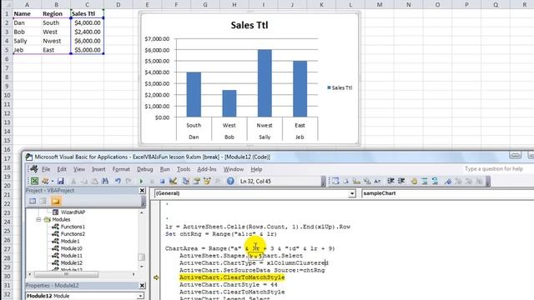Screen dimensions: 534x300
Task: Toggle Design Mode using its toolbar icon
Action: [173, 182]
